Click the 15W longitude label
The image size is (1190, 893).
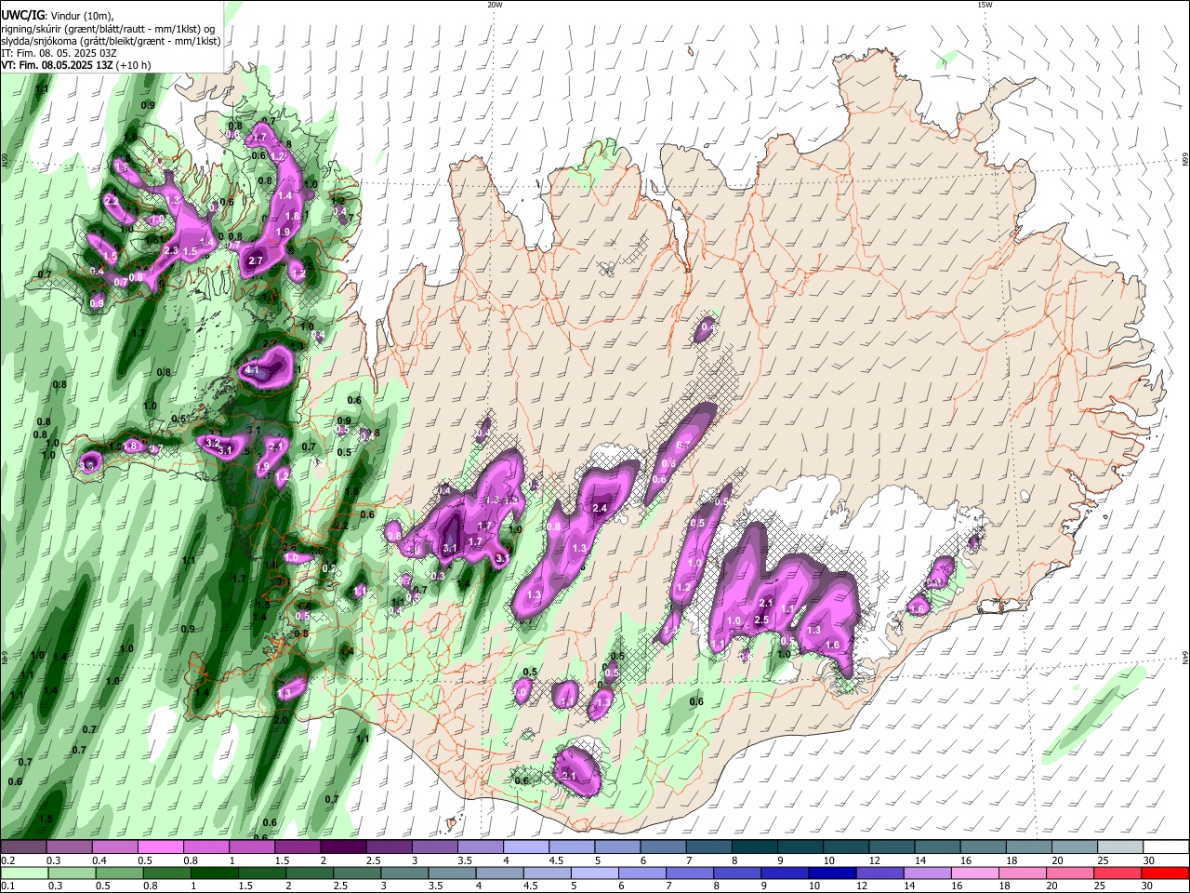[984, 5]
